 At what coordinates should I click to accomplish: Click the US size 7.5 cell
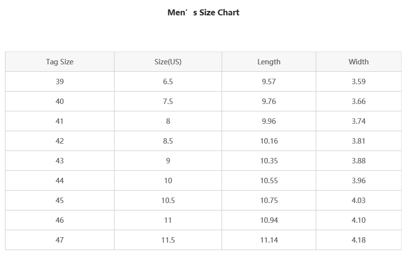pos(168,102)
